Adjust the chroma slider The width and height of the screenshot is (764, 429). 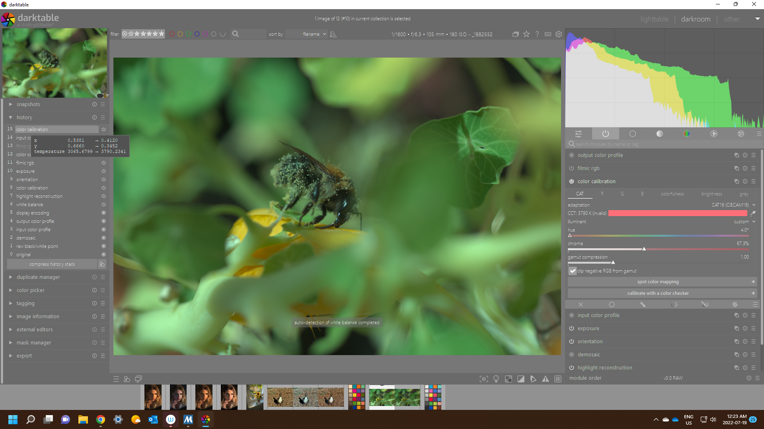[x=644, y=249]
